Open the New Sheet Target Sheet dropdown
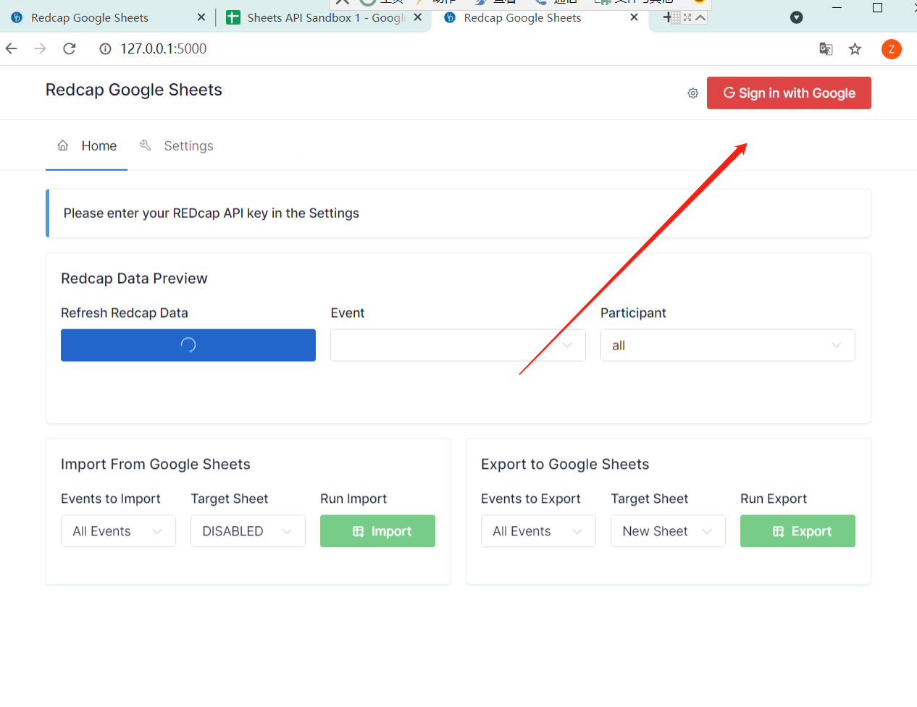 [x=668, y=531]
